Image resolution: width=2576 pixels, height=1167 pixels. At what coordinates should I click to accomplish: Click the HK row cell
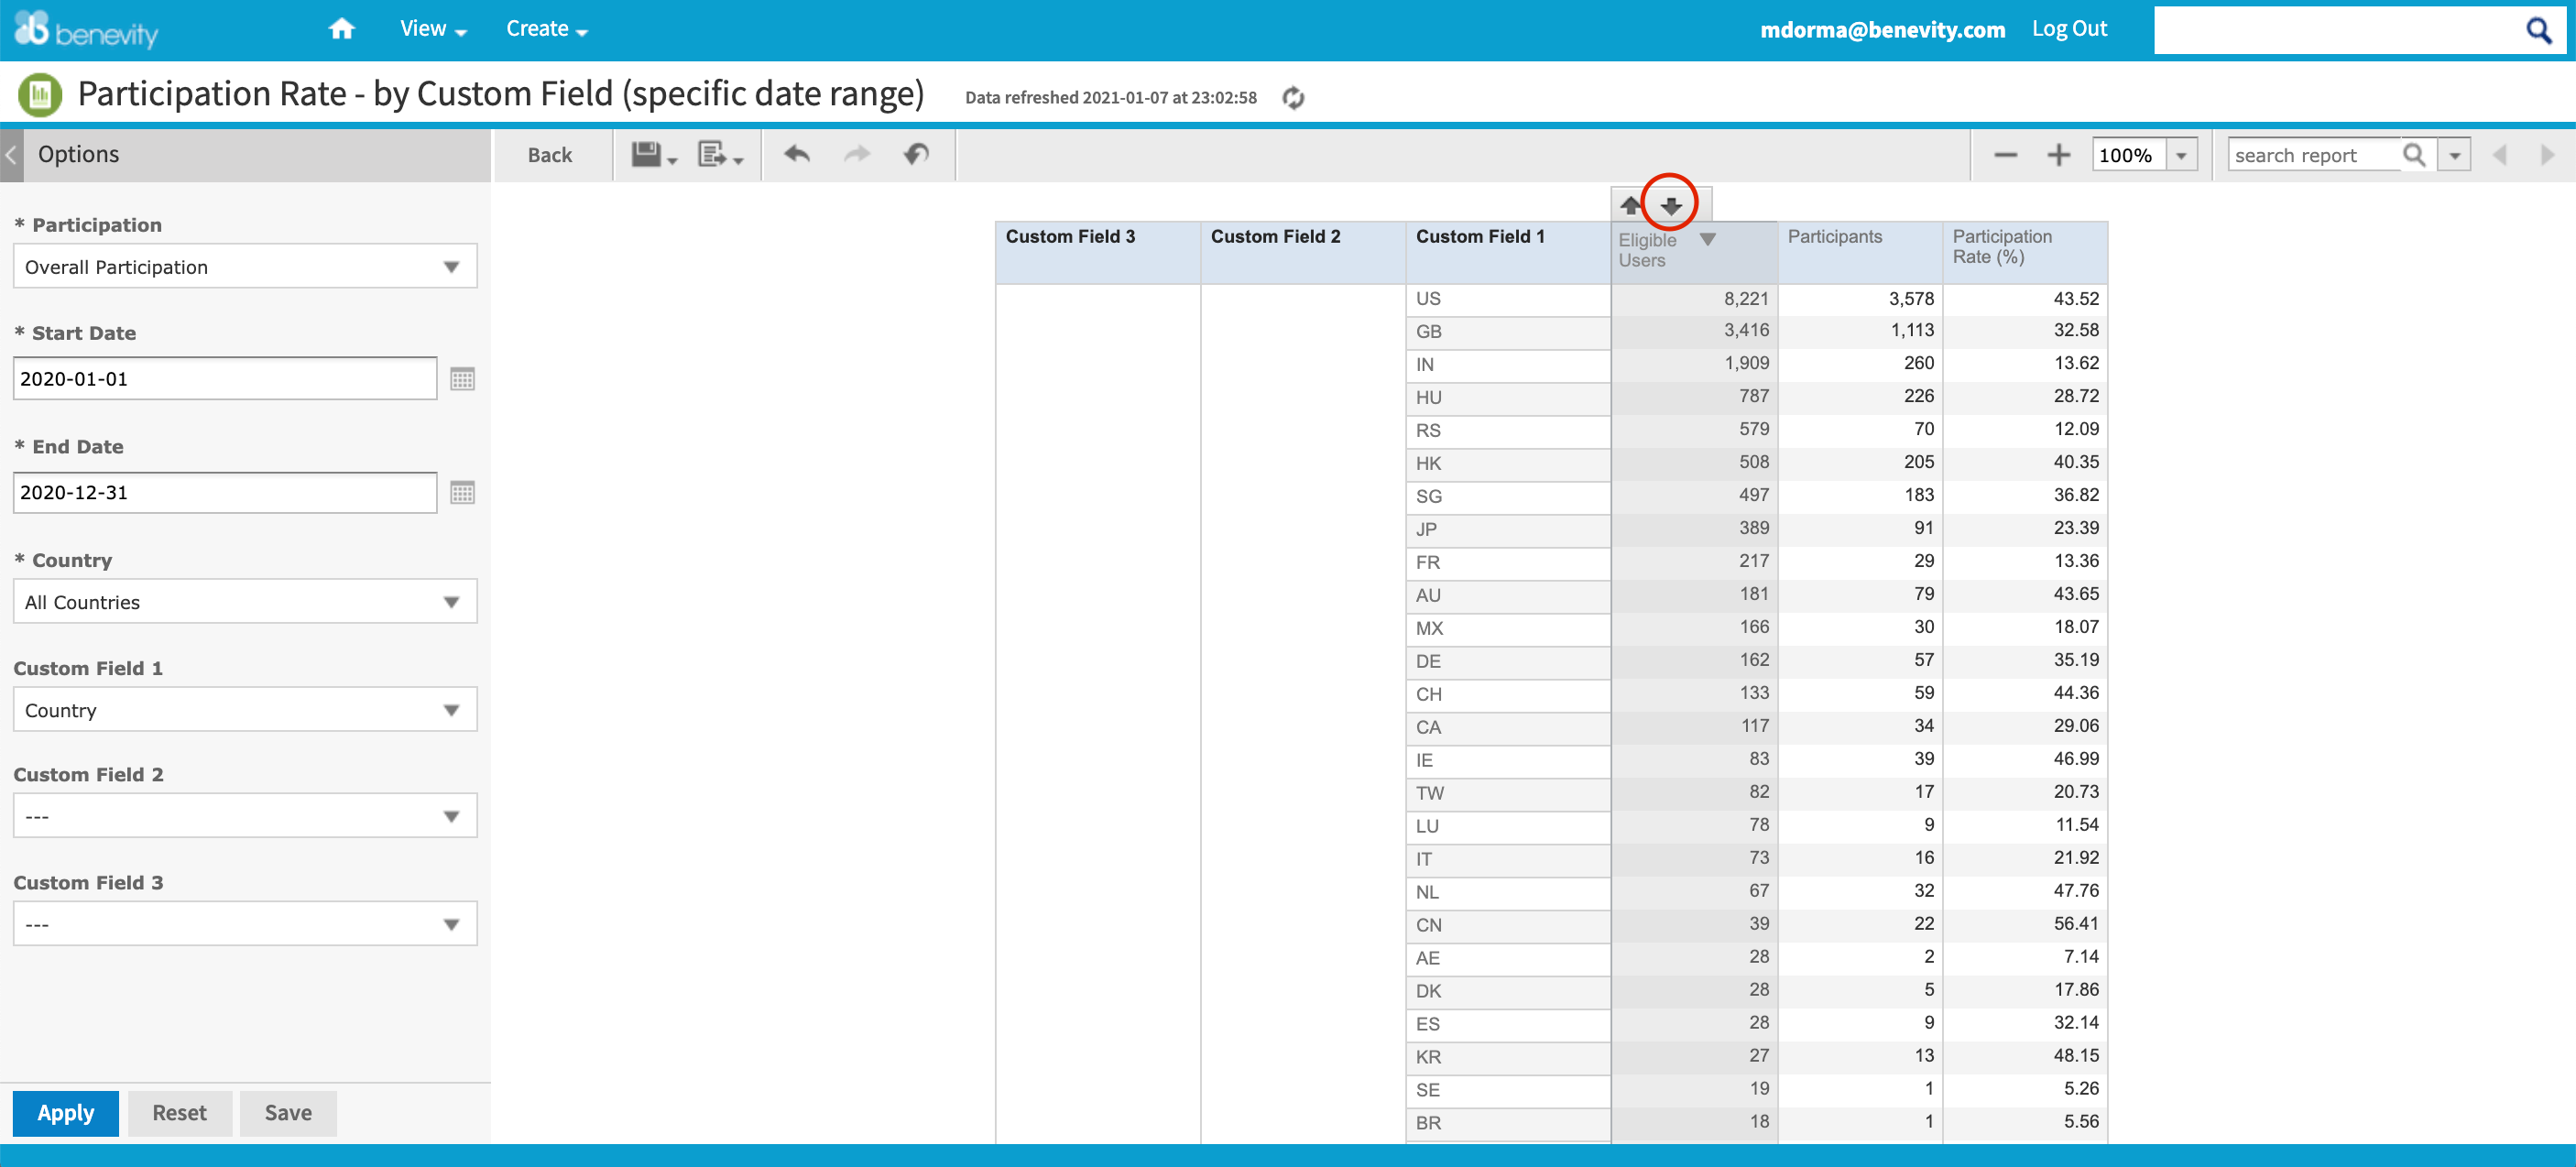pyautogui.click(x=1508, y=464)
